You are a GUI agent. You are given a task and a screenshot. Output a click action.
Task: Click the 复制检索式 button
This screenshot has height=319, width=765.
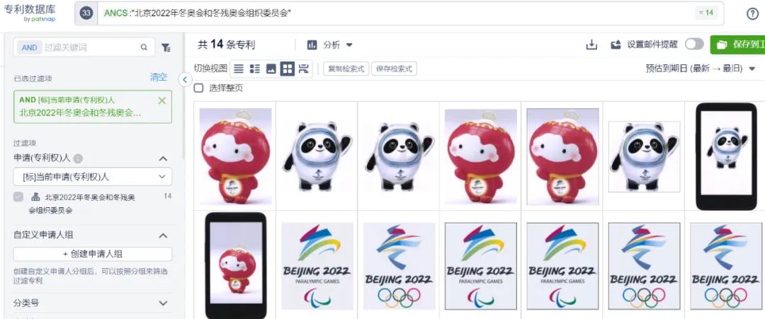(346, 69)
